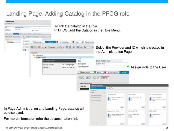The image size is (174, 131).
Task: Click the empty Target System field
Action: click(x=110, y=66)
